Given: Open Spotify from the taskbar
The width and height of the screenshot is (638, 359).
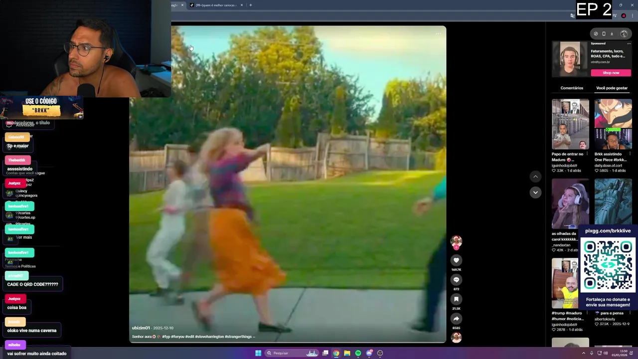Looking at the screenshot, I should point(358,353).
